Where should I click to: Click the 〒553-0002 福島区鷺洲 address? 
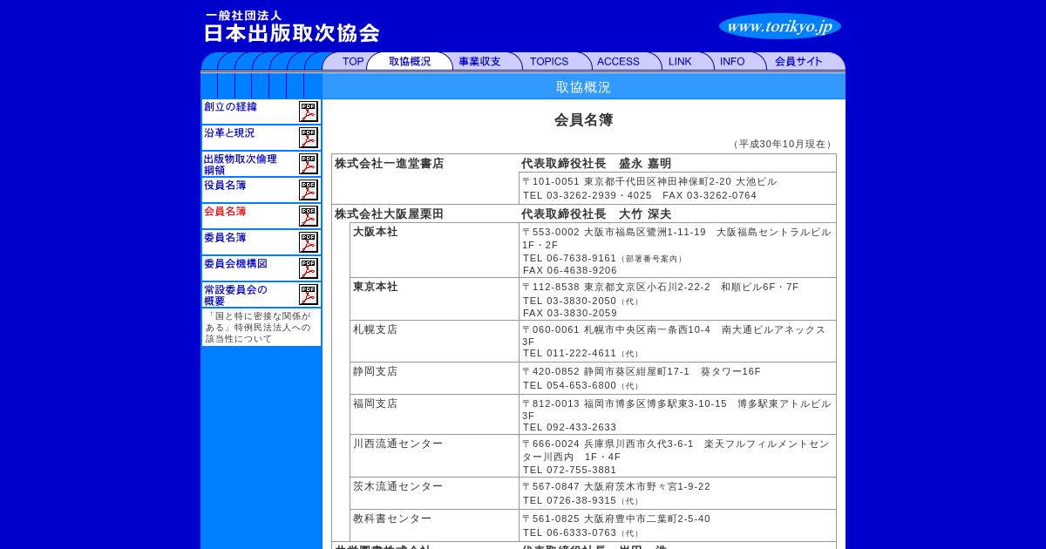coord(676,239)
